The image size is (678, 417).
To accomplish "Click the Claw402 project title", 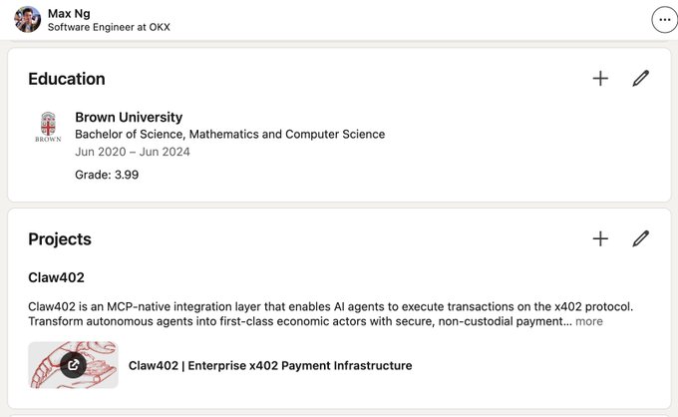I will point(56,277).
